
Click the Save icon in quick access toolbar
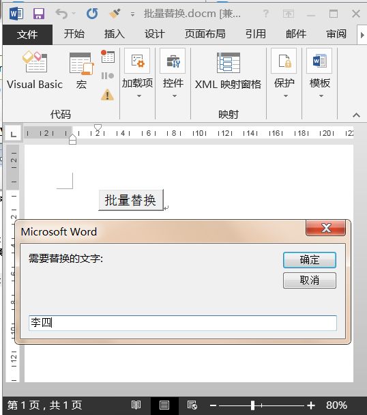click(39, 14)
